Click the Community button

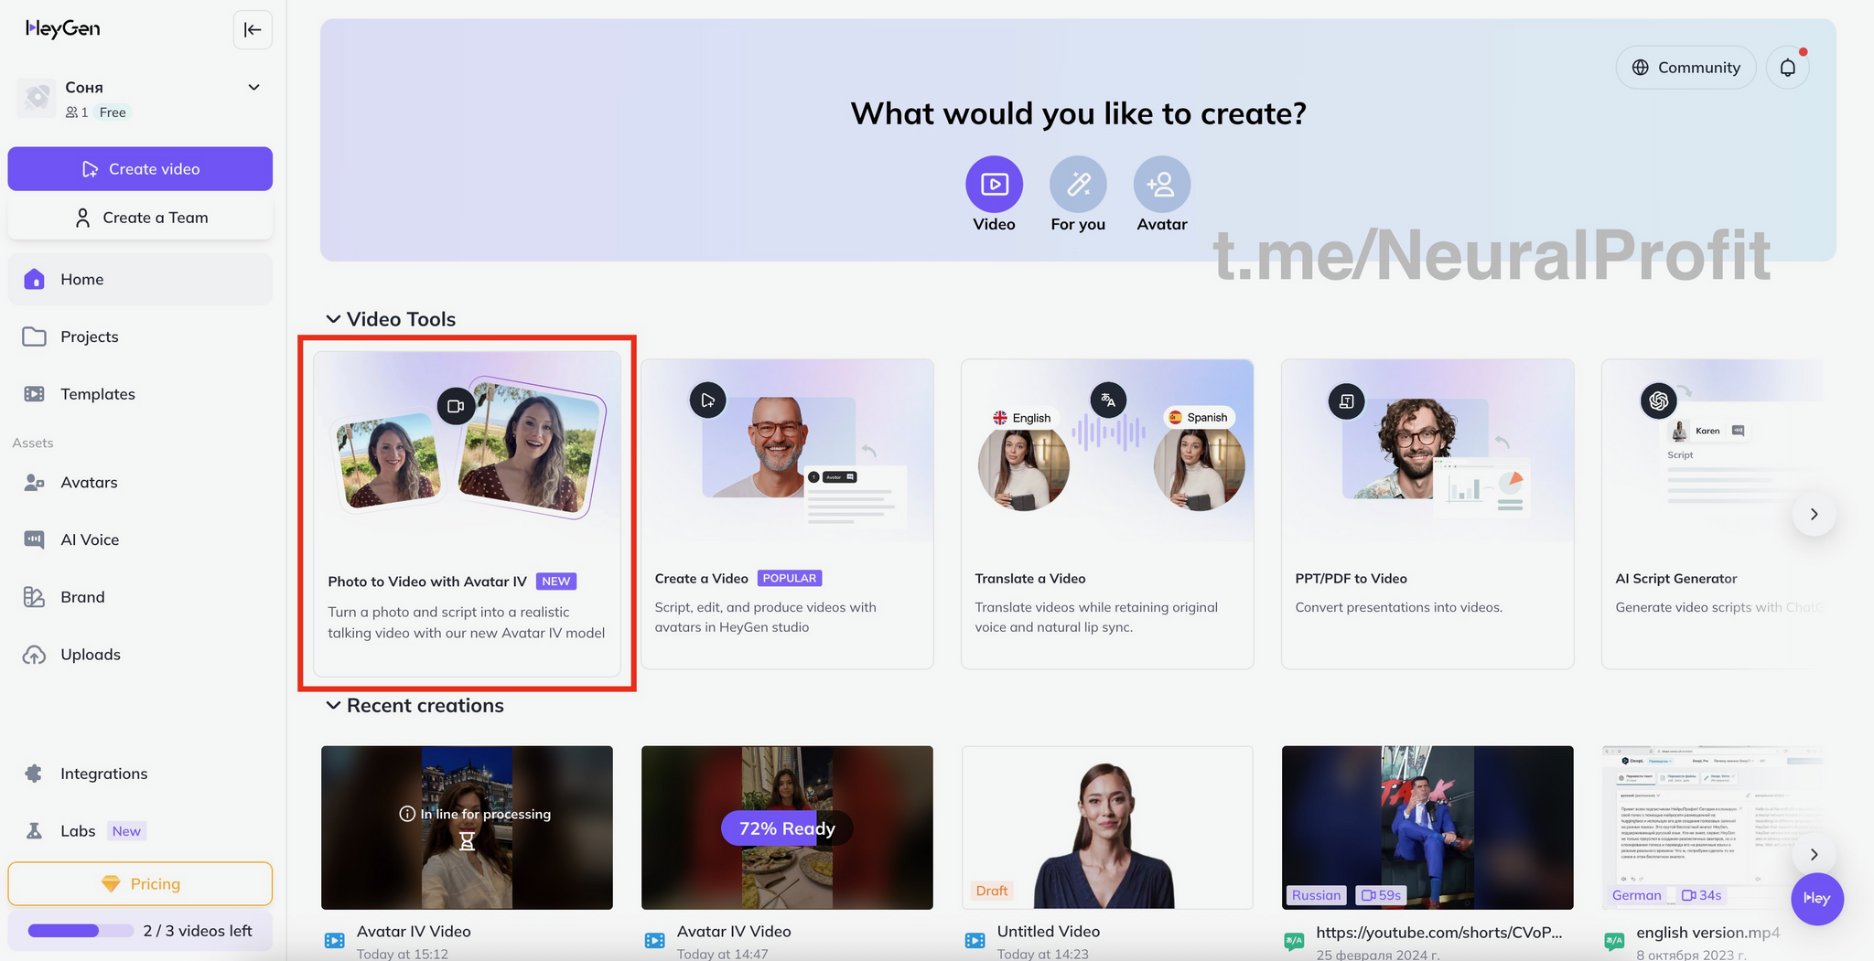click(x=1686, y=68)
